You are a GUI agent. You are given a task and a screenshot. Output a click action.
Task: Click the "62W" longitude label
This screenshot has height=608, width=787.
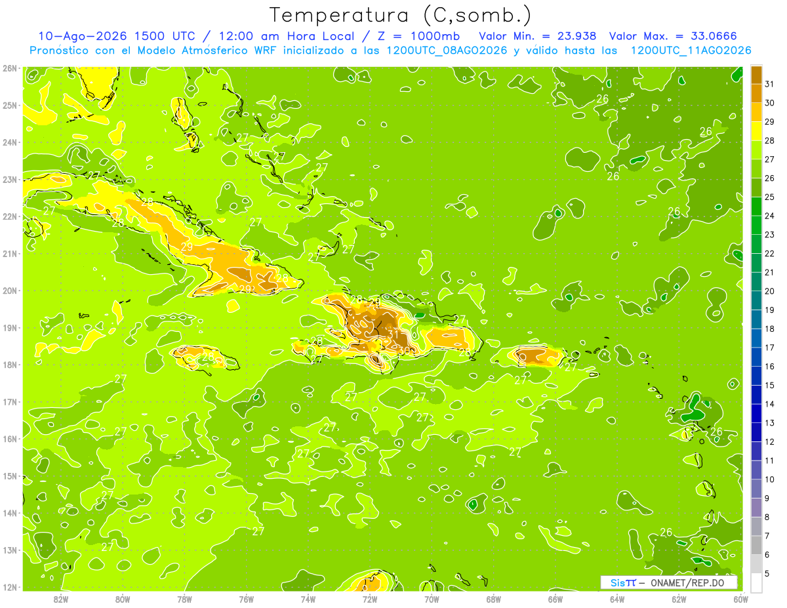click(679, 599)
